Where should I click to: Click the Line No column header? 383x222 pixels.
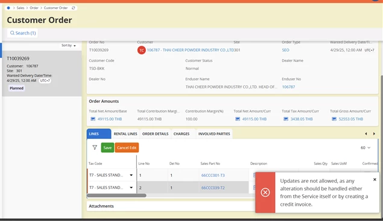[144, 164]
